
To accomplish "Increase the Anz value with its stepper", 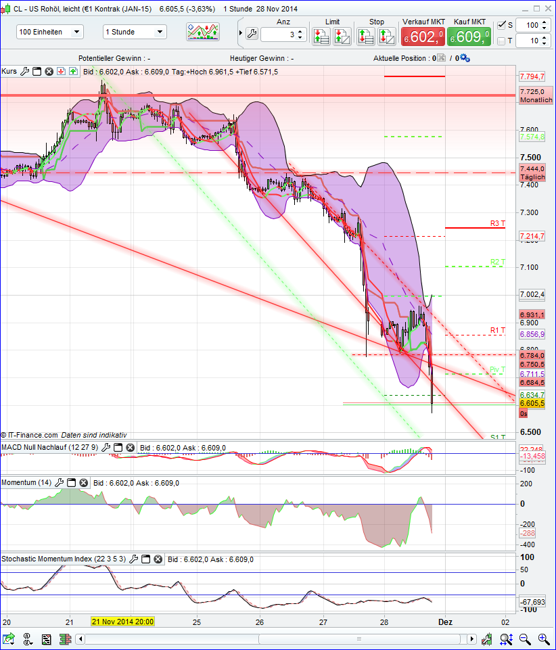I will (x=300, y=28).
